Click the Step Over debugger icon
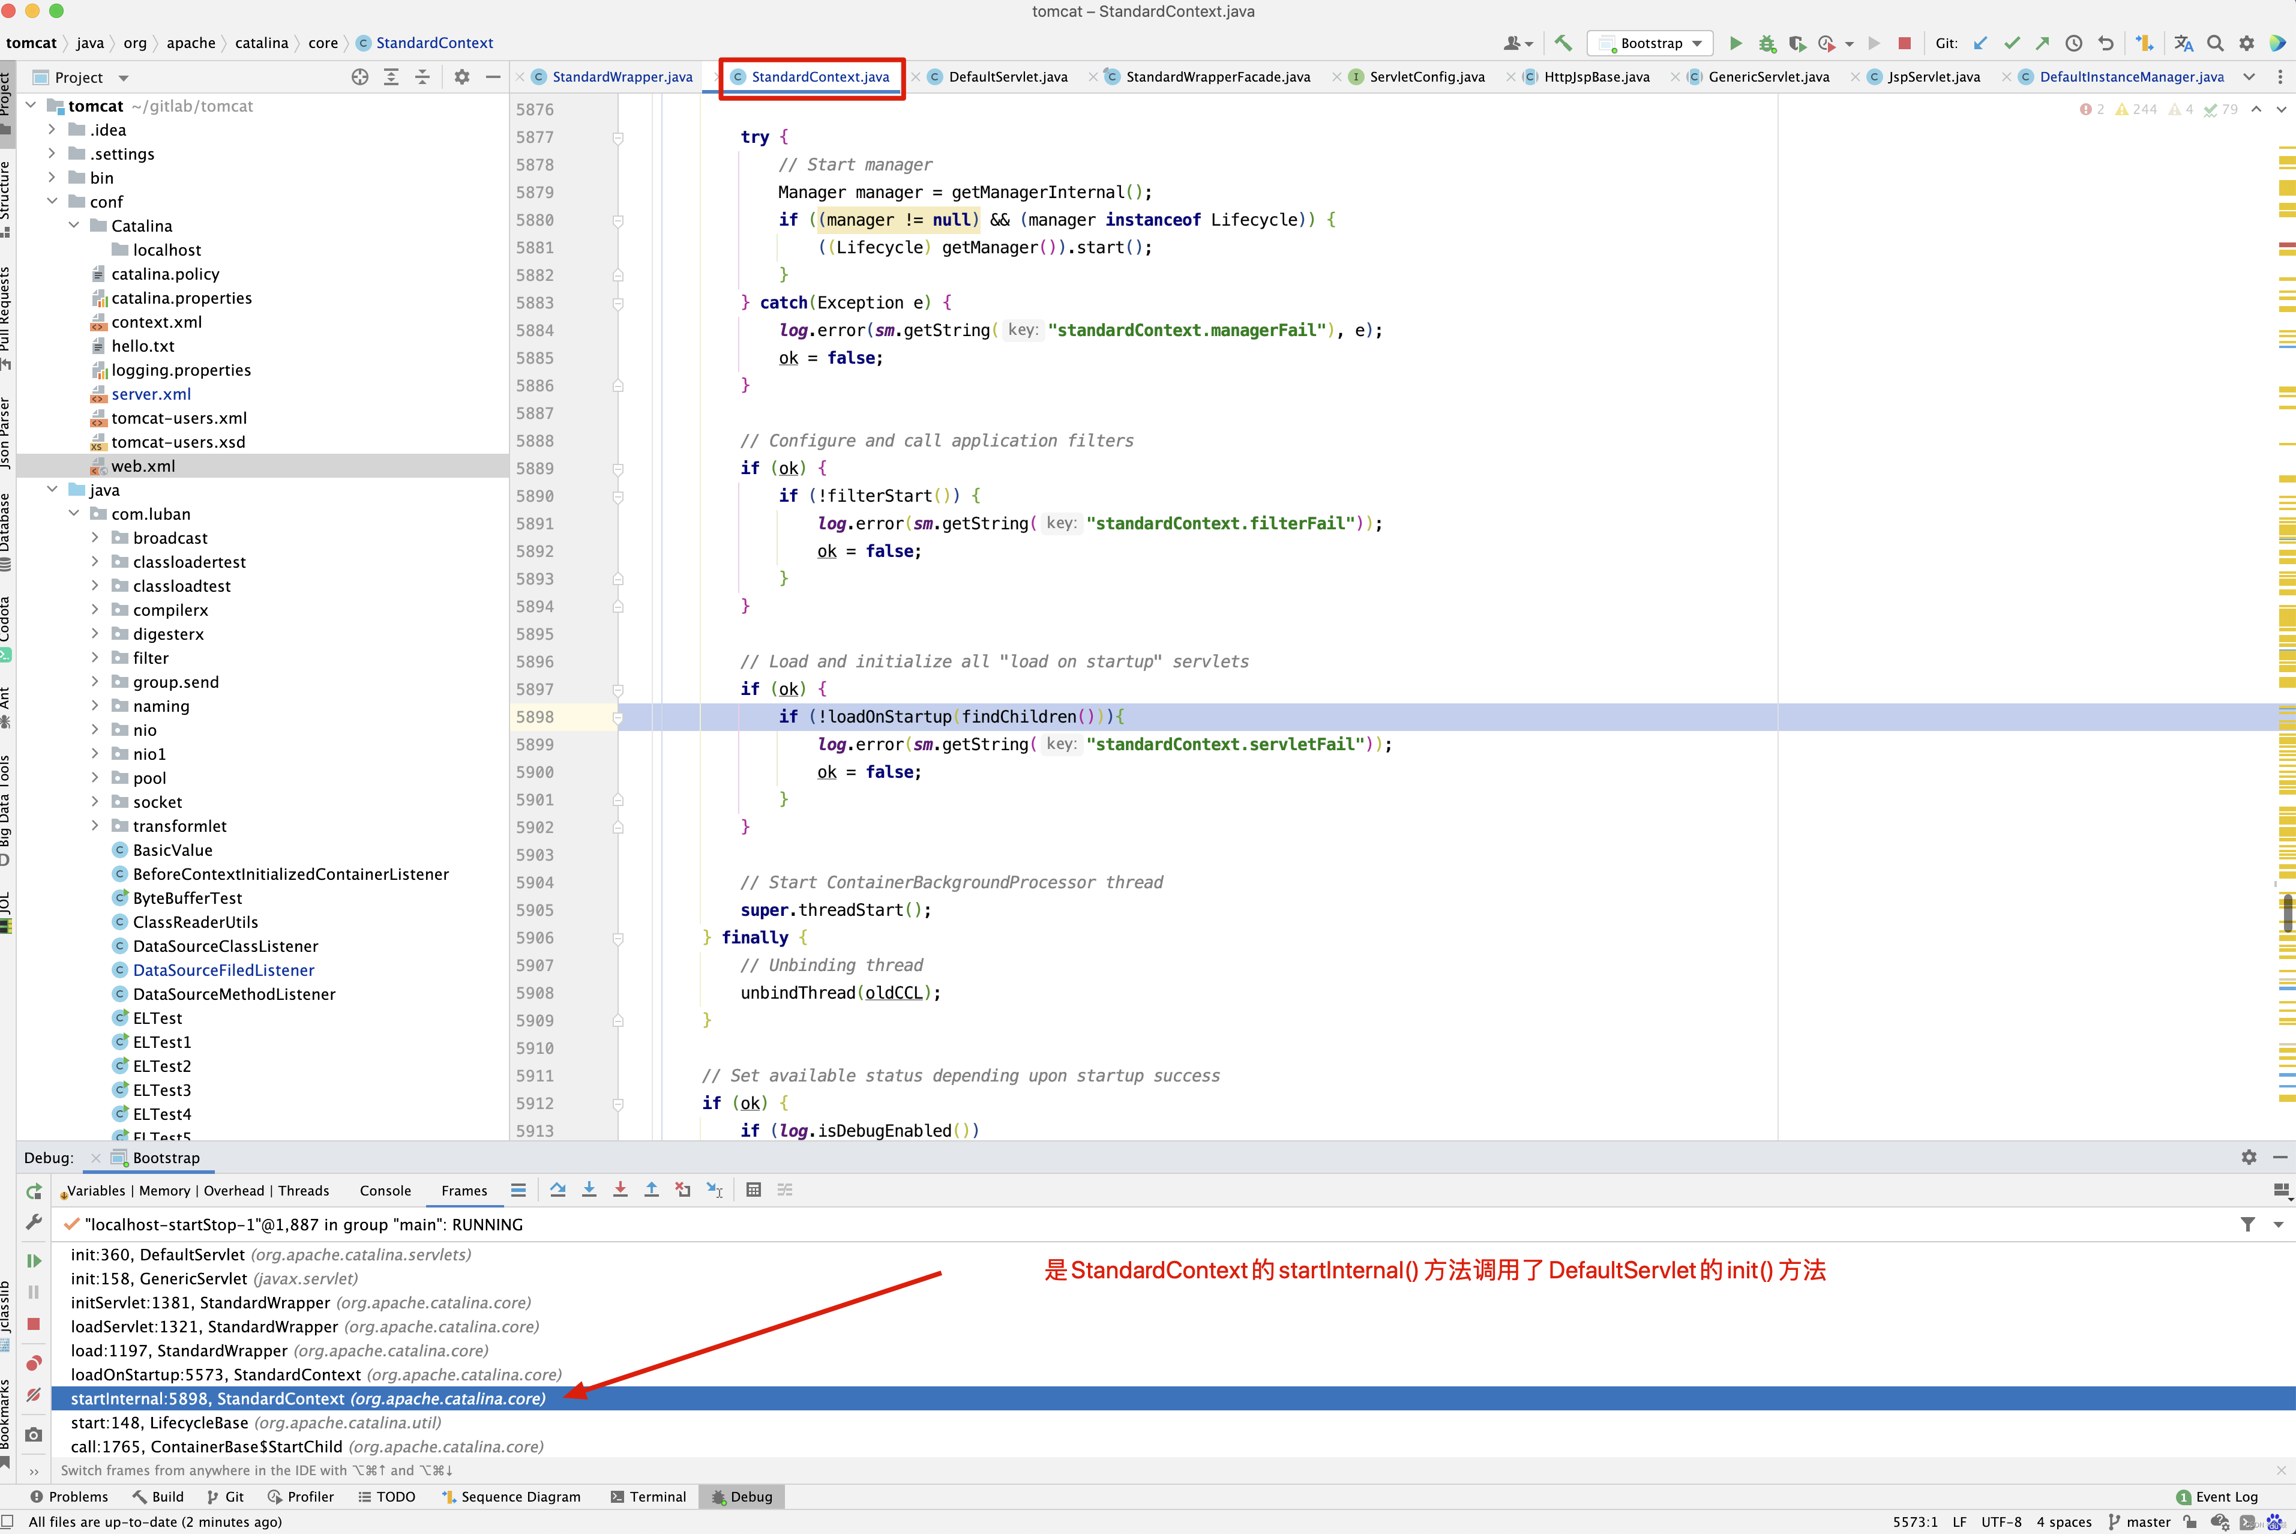The height and width of the screenshot is (1534, 2296). pyautogui.click(x=557, y=1190)
